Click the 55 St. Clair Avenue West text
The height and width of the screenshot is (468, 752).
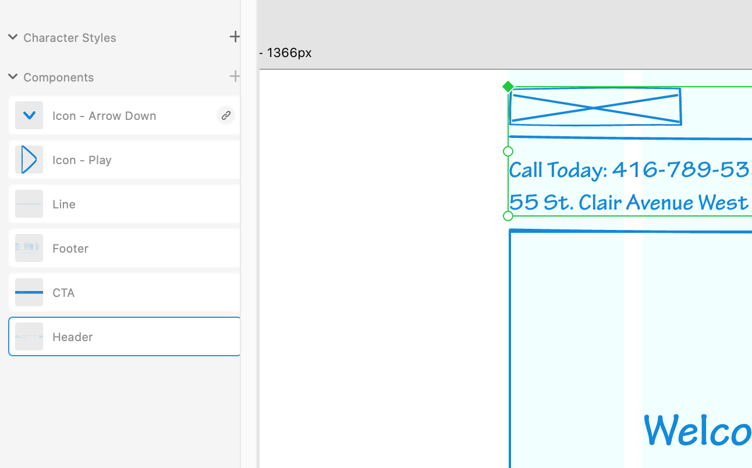click(x=629, y=203)
